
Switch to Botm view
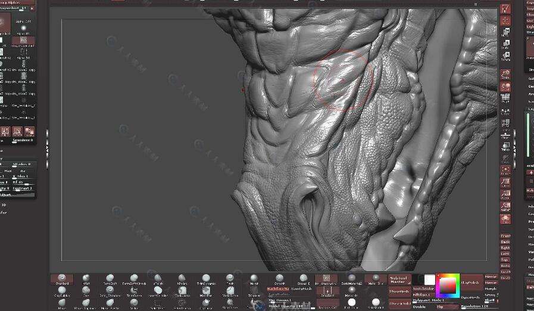coord(505,266)
